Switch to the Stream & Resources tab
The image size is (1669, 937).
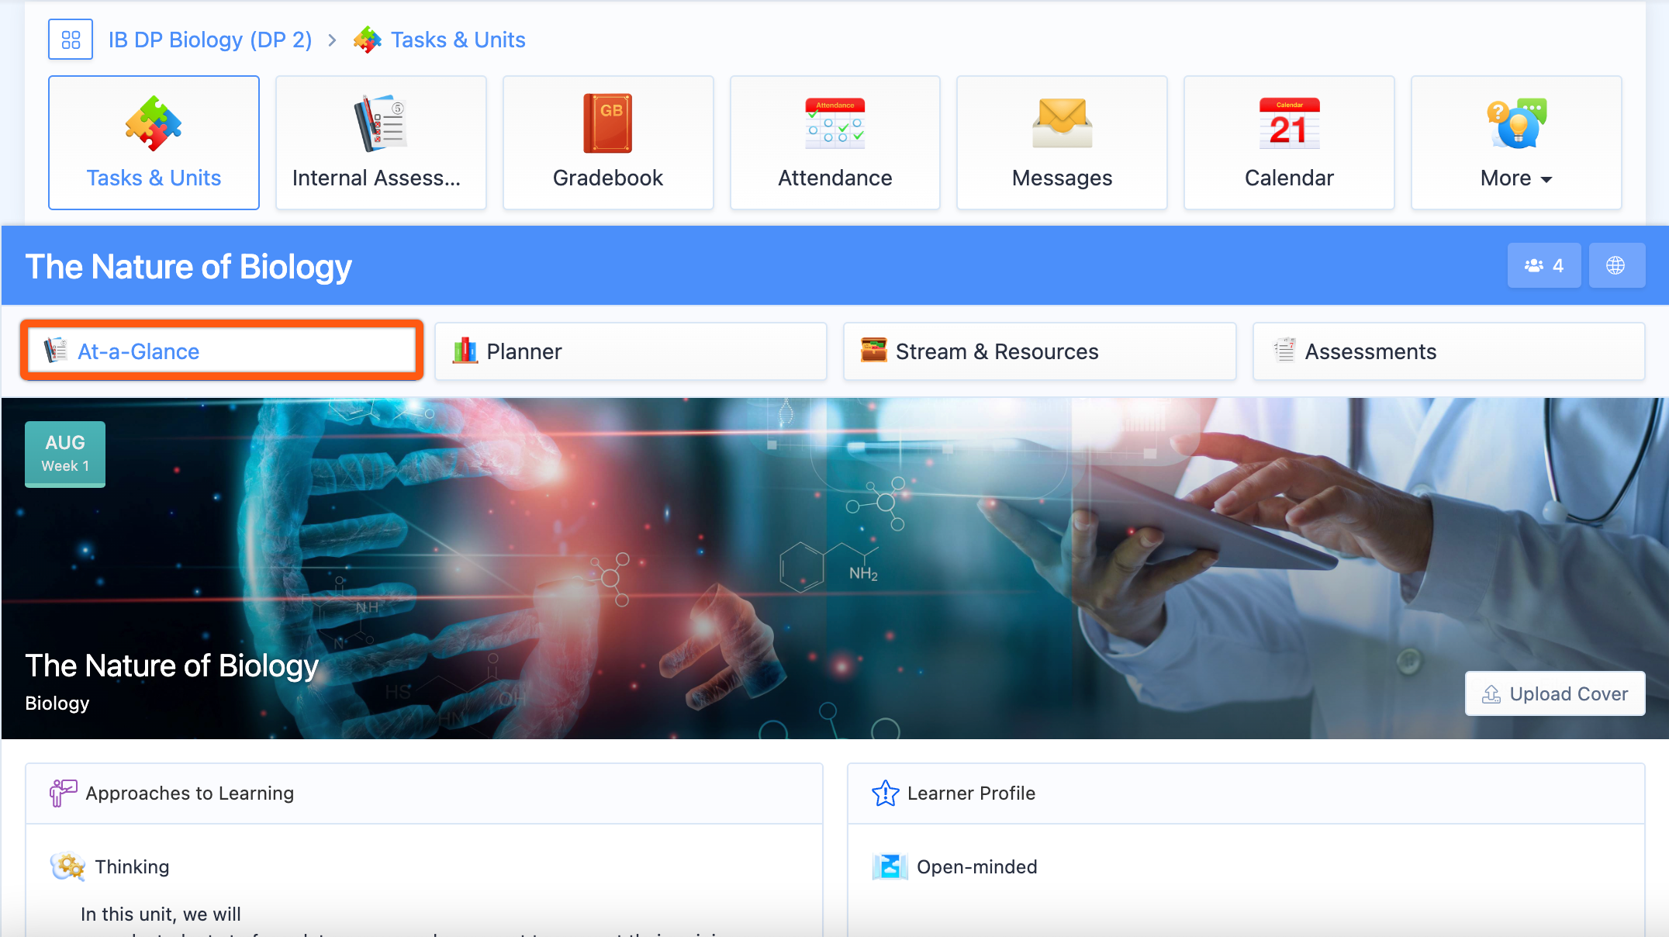point(1039,351)
